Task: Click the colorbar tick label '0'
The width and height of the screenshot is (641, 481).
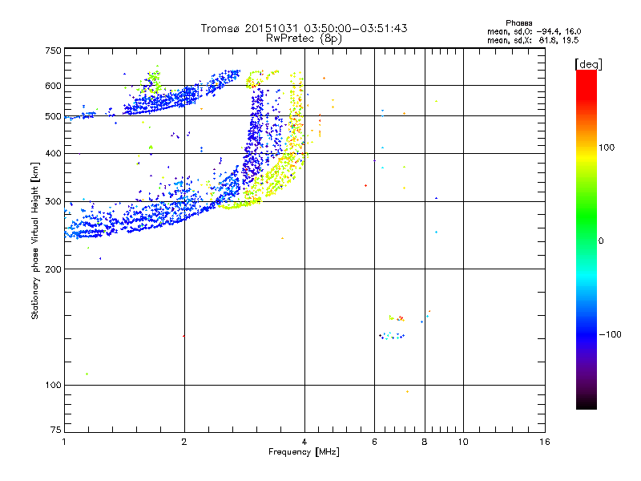Action: [601, 241]
